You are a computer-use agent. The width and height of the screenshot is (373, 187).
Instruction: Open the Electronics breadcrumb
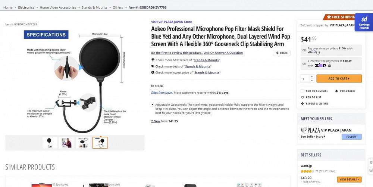(x=26, y=7)
